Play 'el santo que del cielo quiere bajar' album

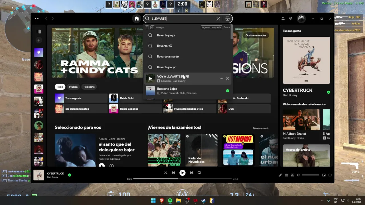[x=102, y=165]
